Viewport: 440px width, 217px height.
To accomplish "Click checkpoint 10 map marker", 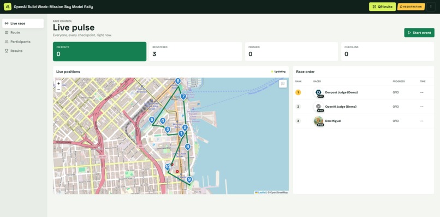I will tap(168, 167).
